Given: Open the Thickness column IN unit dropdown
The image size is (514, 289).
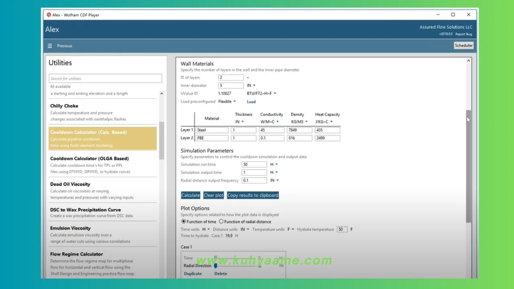Looking at the screenshot, I should (239, 122).
